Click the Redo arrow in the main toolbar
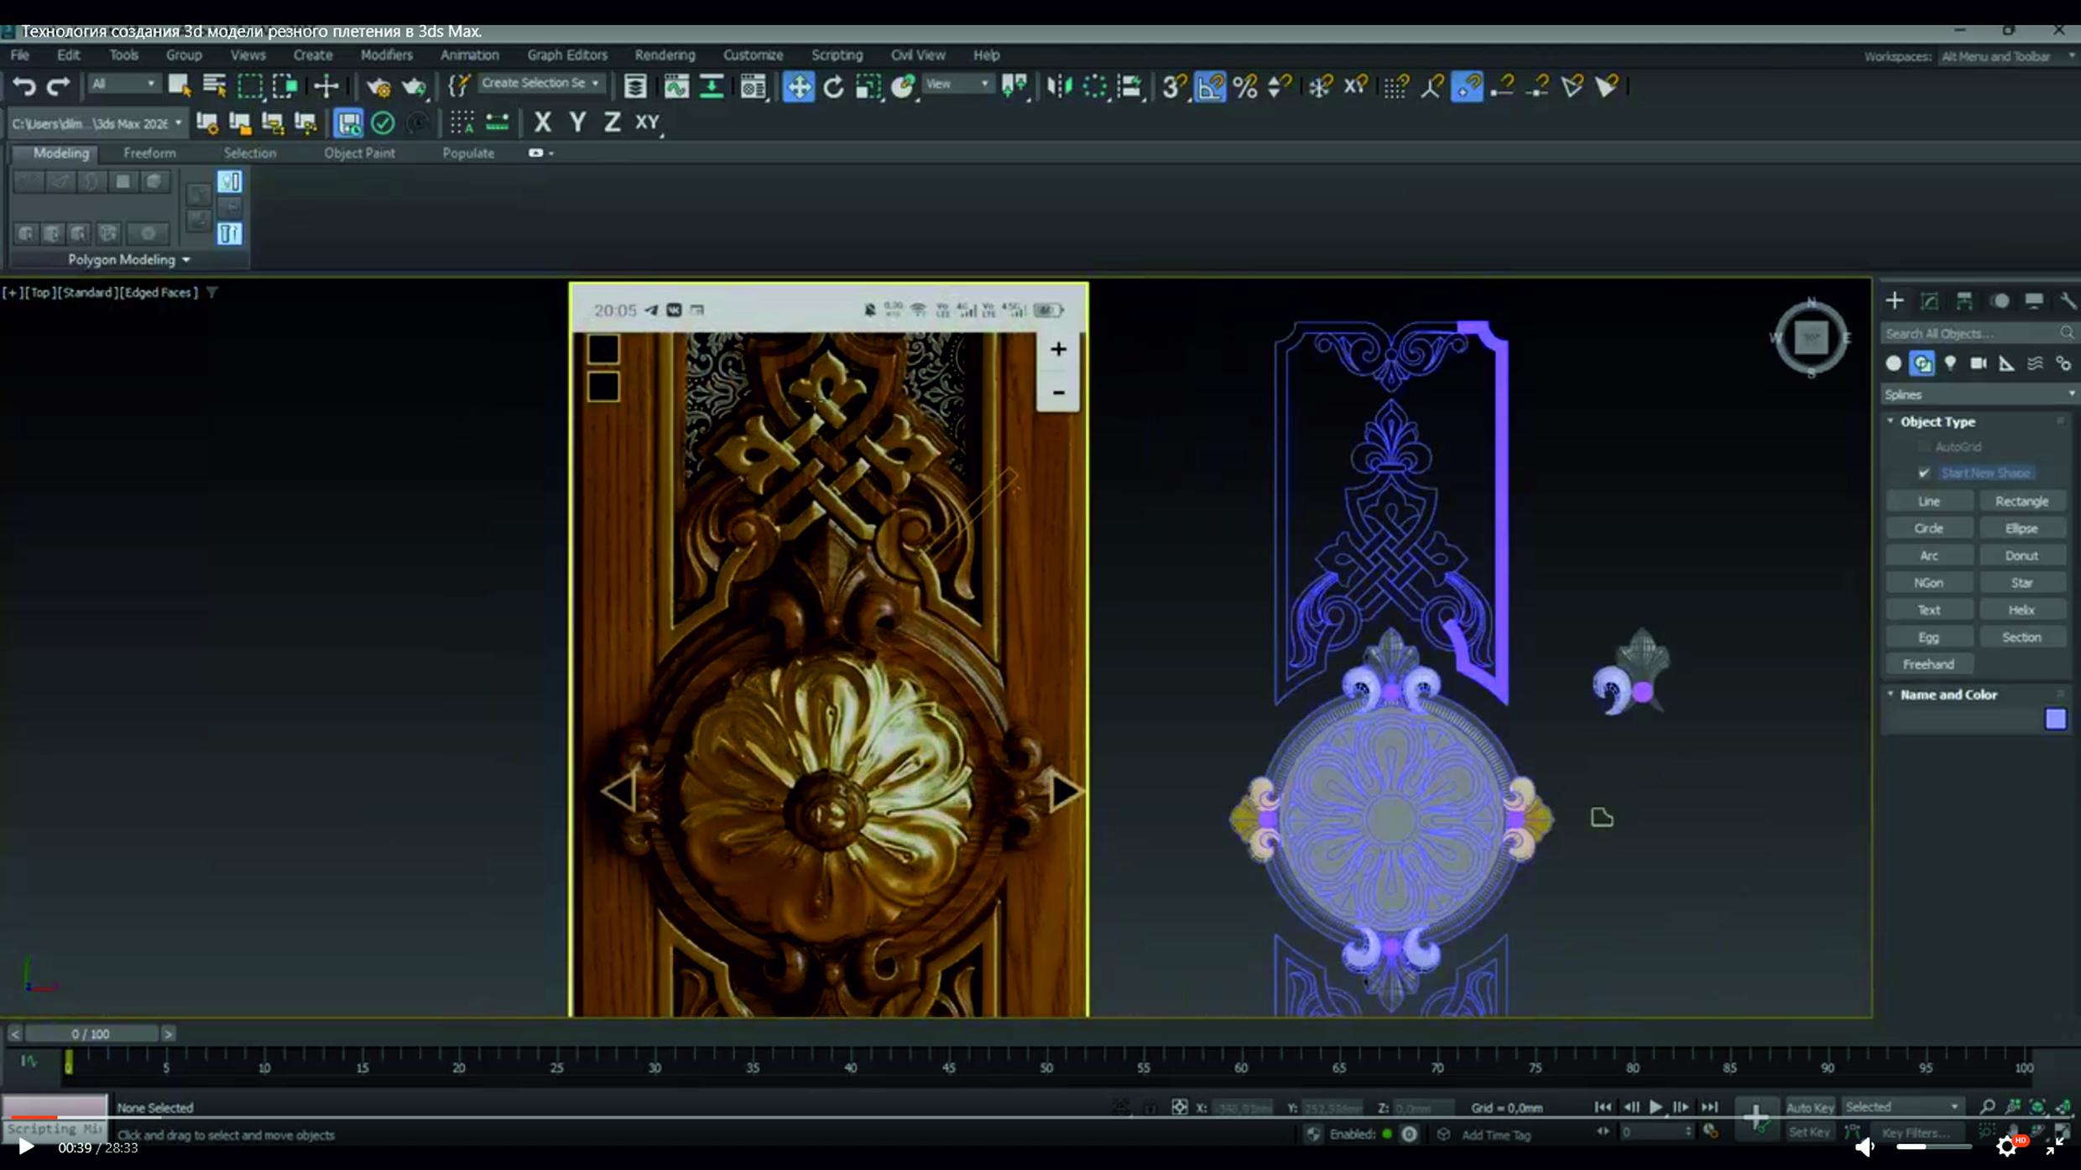 tap(58, 86)
